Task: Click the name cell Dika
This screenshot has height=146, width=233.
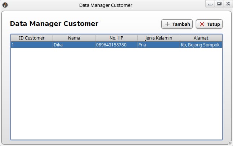Action: tap(74, 45)
